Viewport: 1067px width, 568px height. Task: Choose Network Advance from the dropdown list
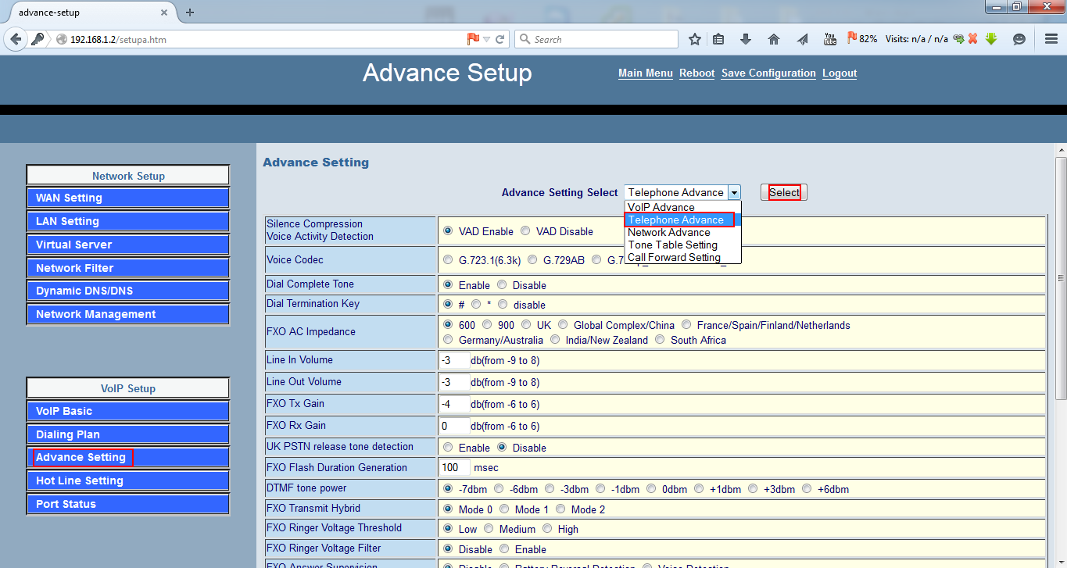[682, 232]
